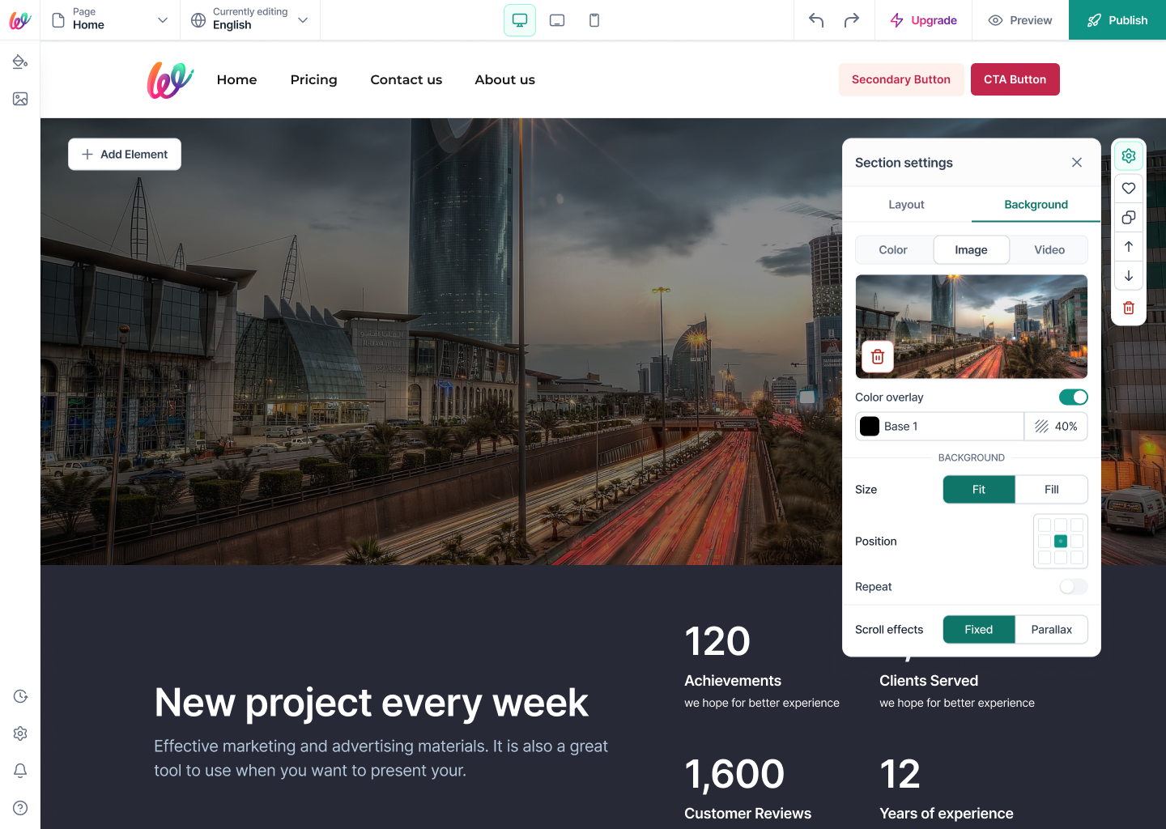Open the theme styles paint bucket panel
Screen dimensions: 1166x829
pos(20,62)
